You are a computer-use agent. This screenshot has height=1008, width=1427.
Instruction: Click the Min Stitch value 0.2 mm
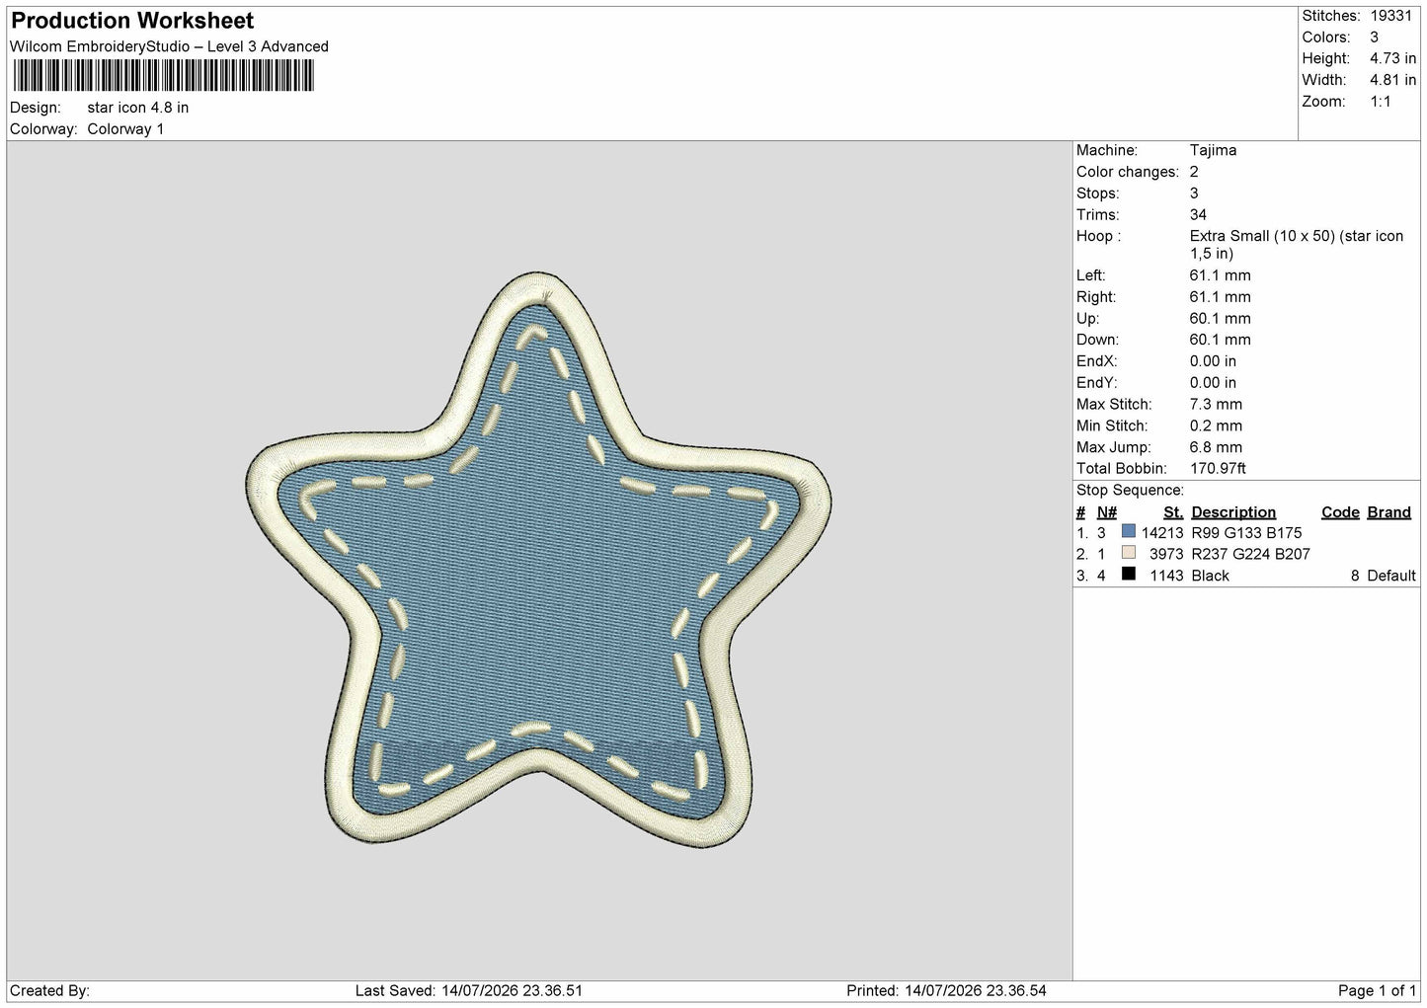coord(1216,426)
